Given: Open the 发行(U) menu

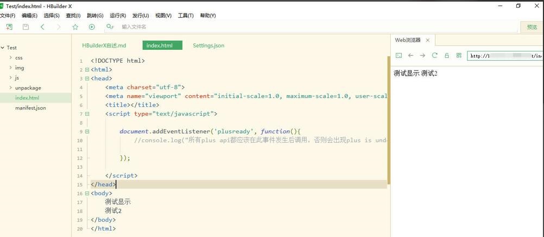Looking at the screenshot, I should tap(141, 16).
